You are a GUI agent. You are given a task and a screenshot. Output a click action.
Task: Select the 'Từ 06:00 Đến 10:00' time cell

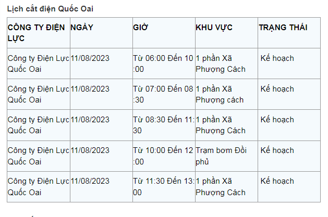point(163,63)
